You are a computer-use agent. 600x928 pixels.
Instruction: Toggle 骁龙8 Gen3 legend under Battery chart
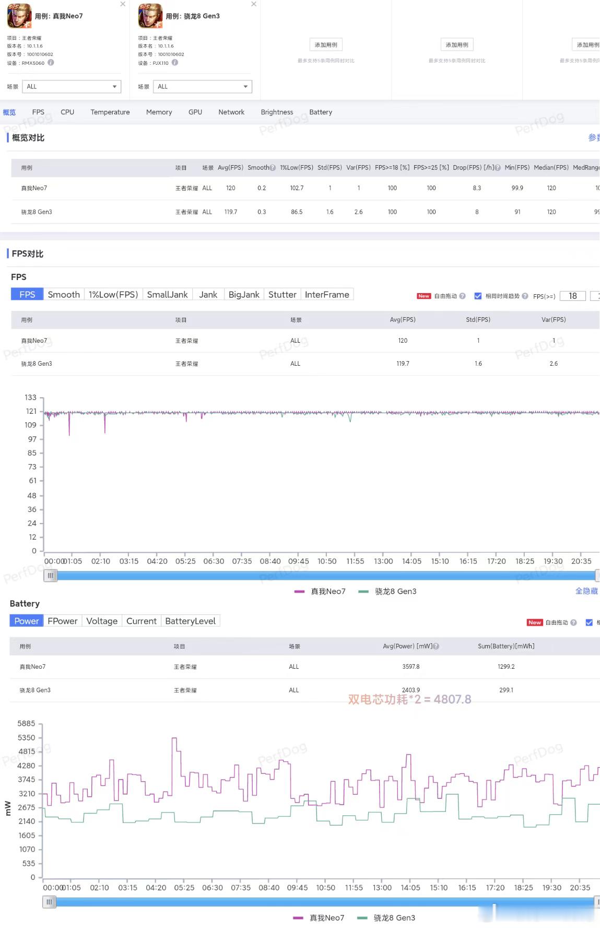point(386,918)
